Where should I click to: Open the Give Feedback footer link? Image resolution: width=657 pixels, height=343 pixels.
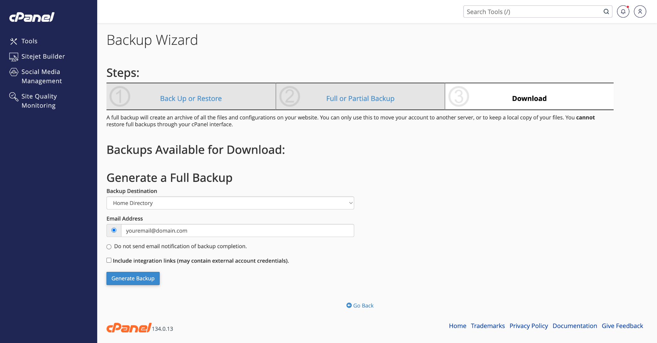[622, 326]
